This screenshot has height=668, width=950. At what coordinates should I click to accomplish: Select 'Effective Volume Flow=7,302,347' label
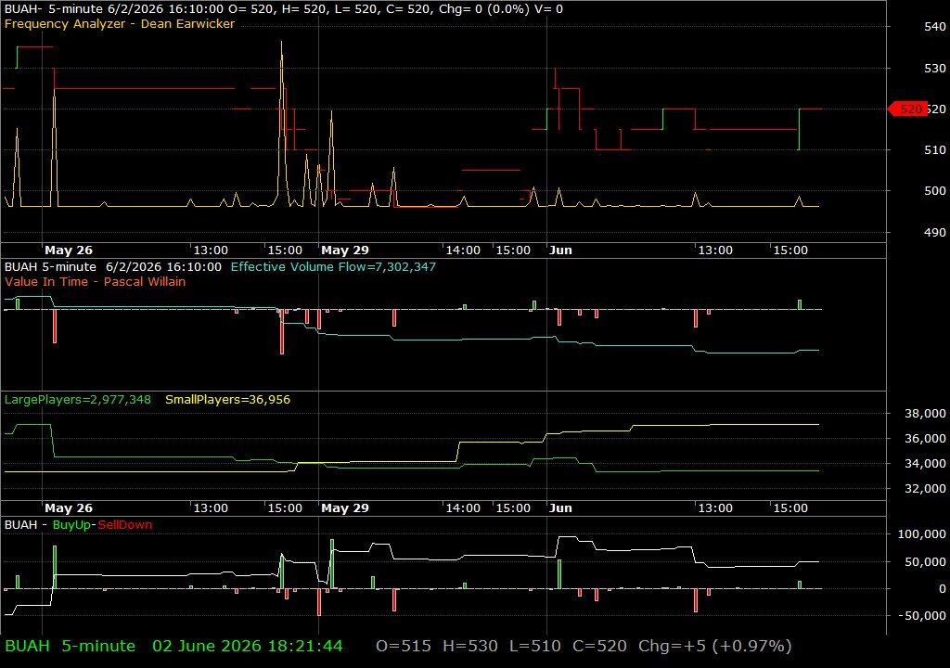click(333, 266)
